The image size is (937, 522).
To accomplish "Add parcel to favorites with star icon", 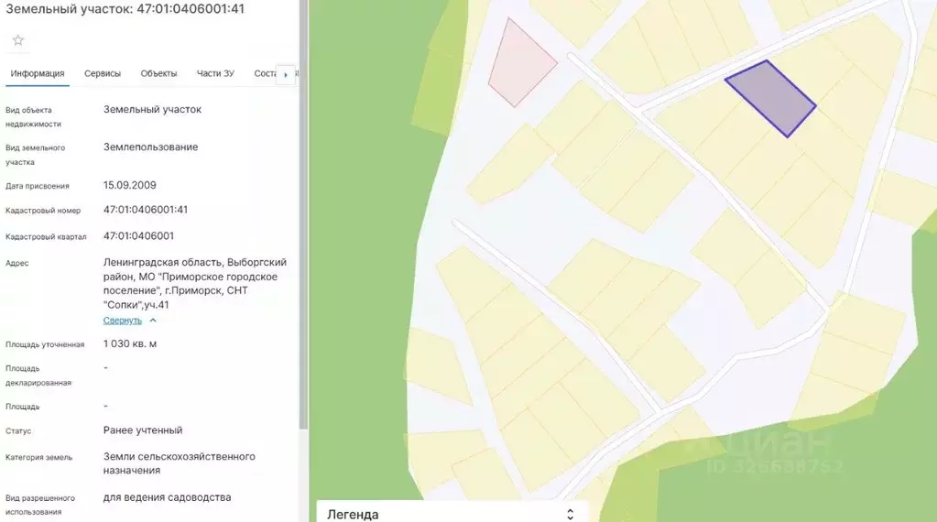I will click(x=18, y=40).
